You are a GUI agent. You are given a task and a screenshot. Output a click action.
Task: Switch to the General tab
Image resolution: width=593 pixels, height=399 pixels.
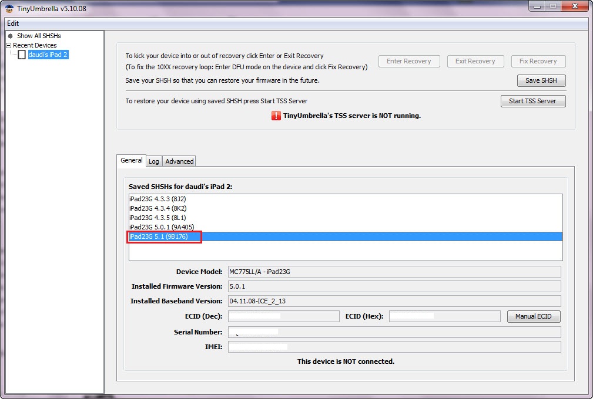tap(131, 160)
